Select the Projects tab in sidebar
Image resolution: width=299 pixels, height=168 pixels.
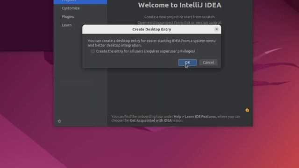80,1
